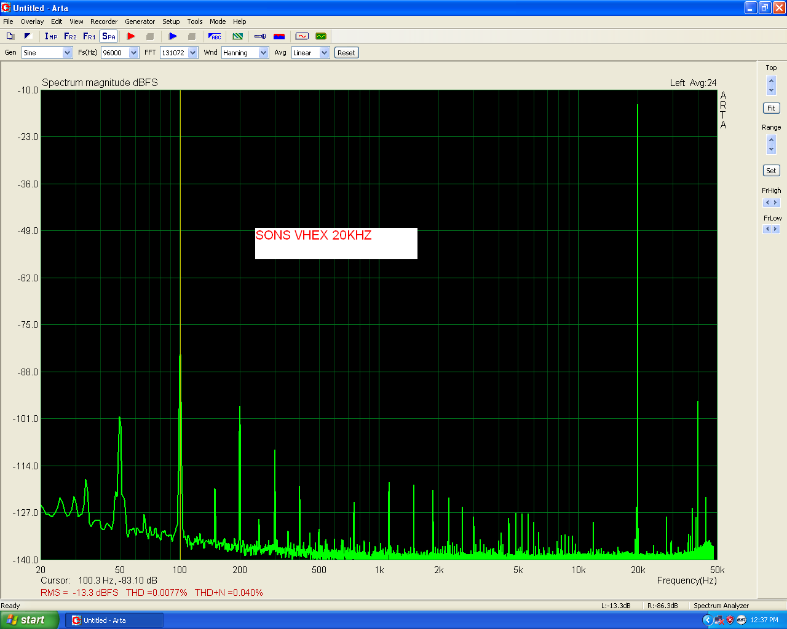Expand hidden system tray icons
The height and width of the screenshot is (629, 787).
point(707,620)
